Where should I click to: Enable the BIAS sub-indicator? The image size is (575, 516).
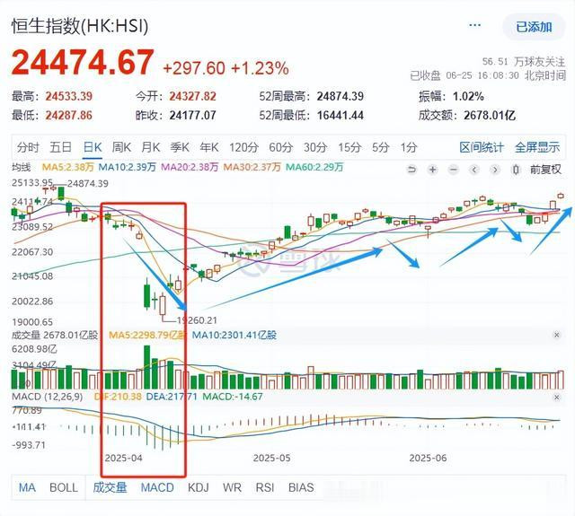click(301, 487)
